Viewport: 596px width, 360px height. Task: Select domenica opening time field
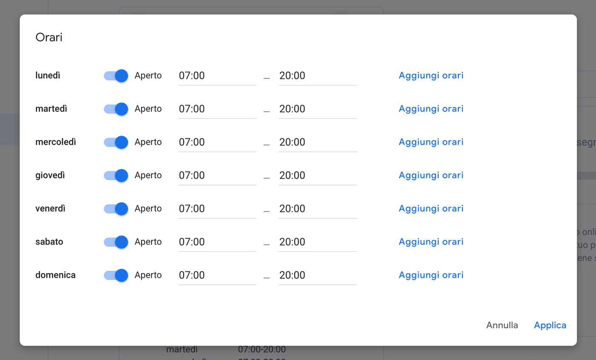(217, 275)
